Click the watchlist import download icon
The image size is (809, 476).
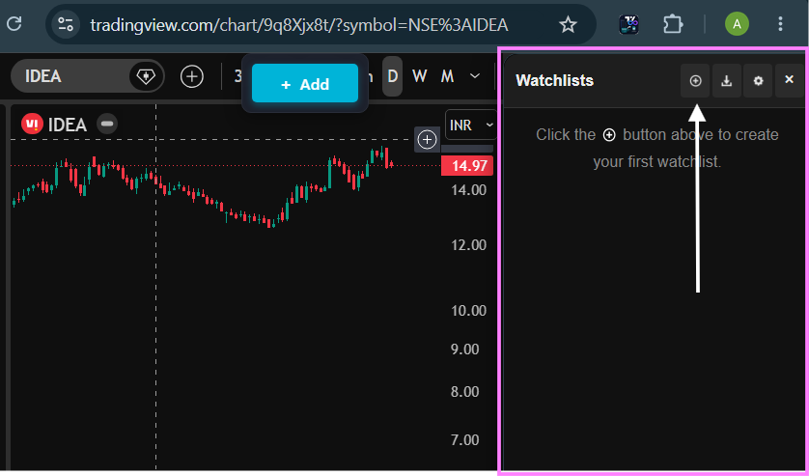click(726, 80)
